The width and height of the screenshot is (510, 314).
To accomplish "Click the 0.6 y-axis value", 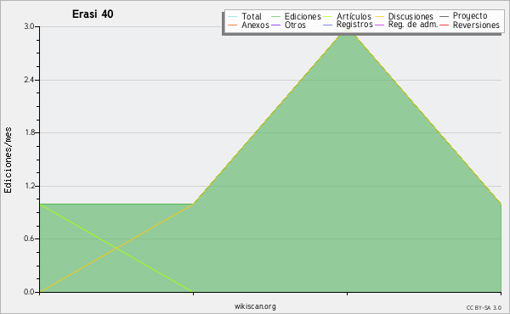I will coord(29,238).
